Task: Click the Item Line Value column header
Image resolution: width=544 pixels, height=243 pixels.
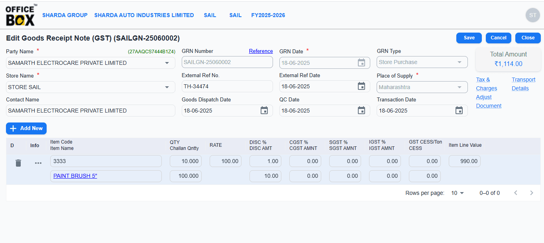Action: tap(465, 145)
